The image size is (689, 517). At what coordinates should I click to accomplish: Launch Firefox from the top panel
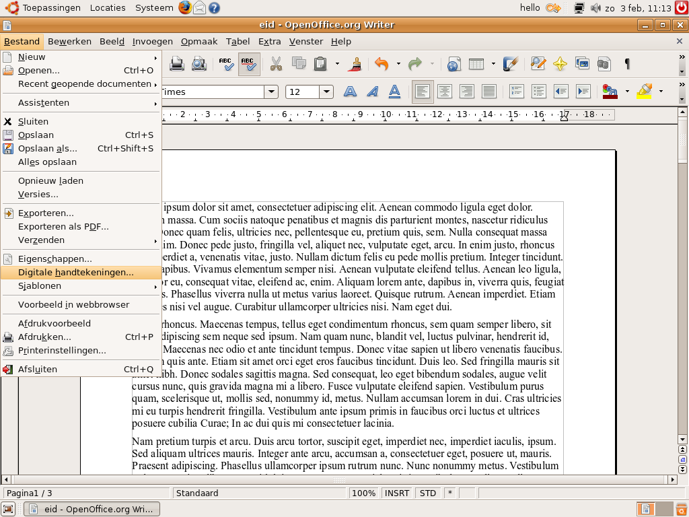click(185, 7)
